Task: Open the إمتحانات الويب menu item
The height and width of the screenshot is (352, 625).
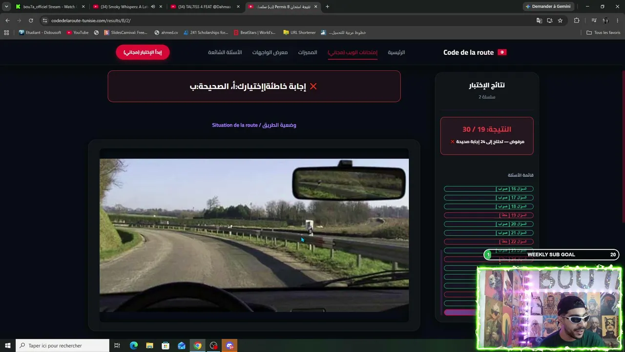Action: coord(353,52)
